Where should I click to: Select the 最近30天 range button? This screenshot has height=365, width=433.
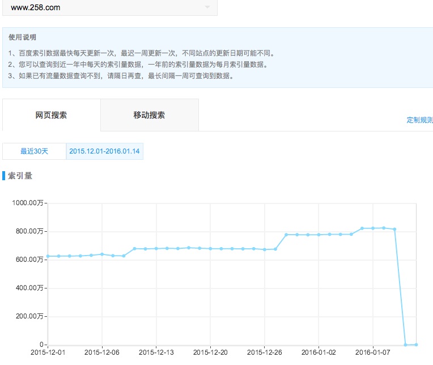pos(35,151)
